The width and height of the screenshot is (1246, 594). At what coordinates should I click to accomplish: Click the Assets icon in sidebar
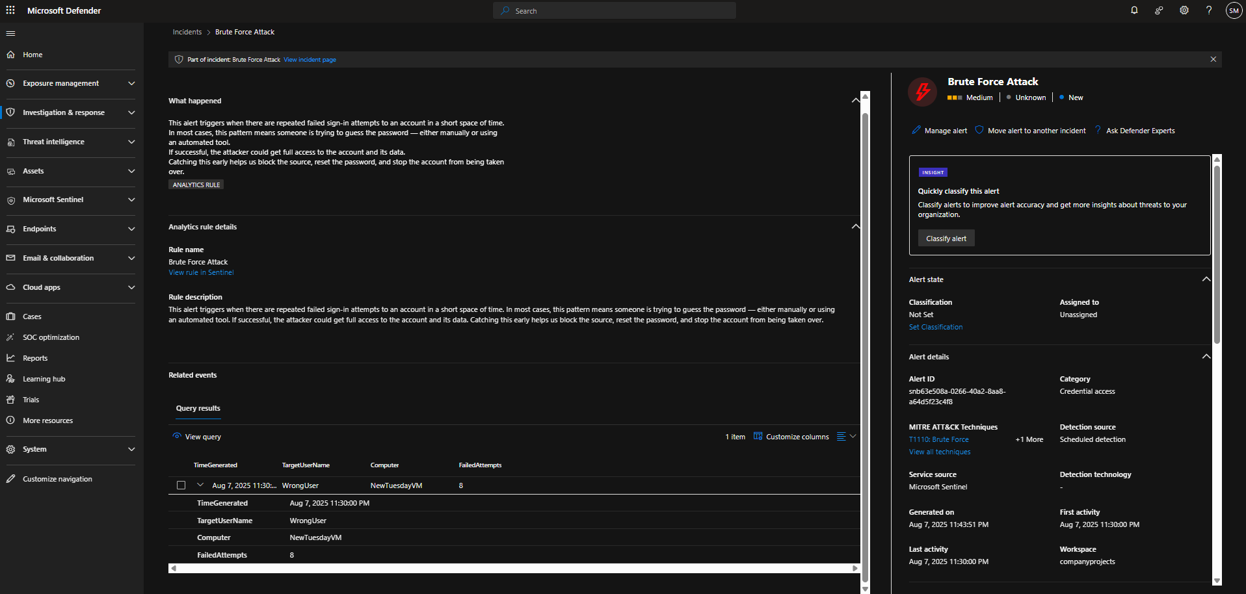pyautogui.click(x=10, y=171)
